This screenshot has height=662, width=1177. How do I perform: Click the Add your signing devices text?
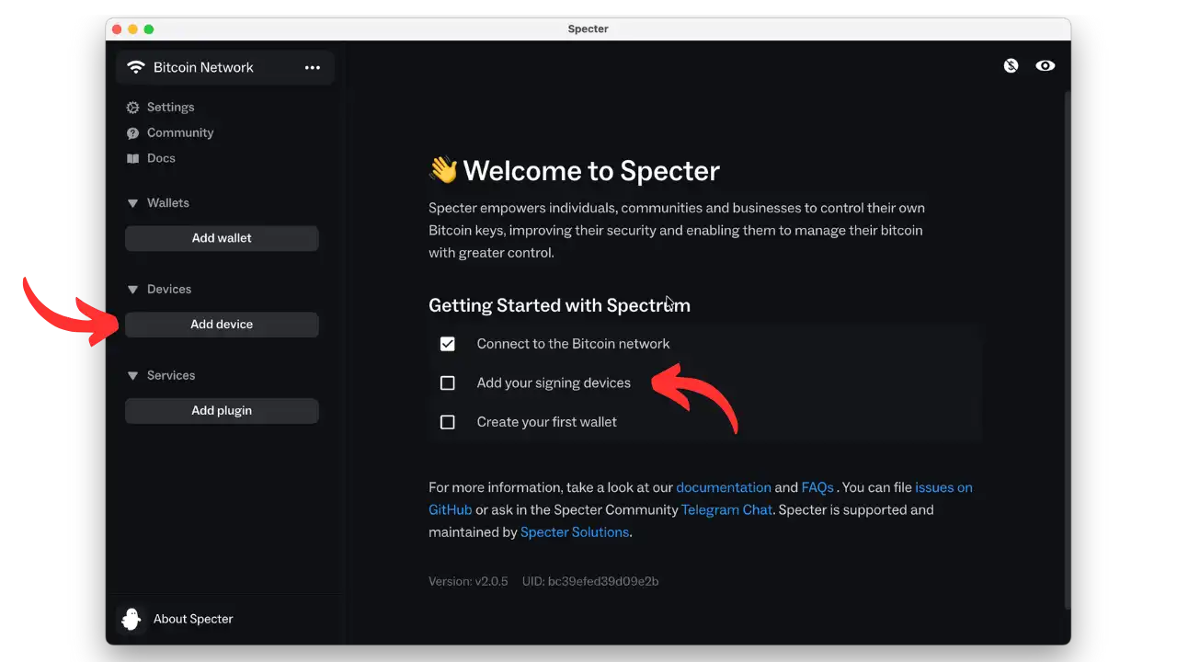tap(554, 382)
